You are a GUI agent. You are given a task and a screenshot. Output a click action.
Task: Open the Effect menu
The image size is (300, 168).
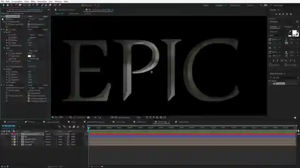[33, 1]
